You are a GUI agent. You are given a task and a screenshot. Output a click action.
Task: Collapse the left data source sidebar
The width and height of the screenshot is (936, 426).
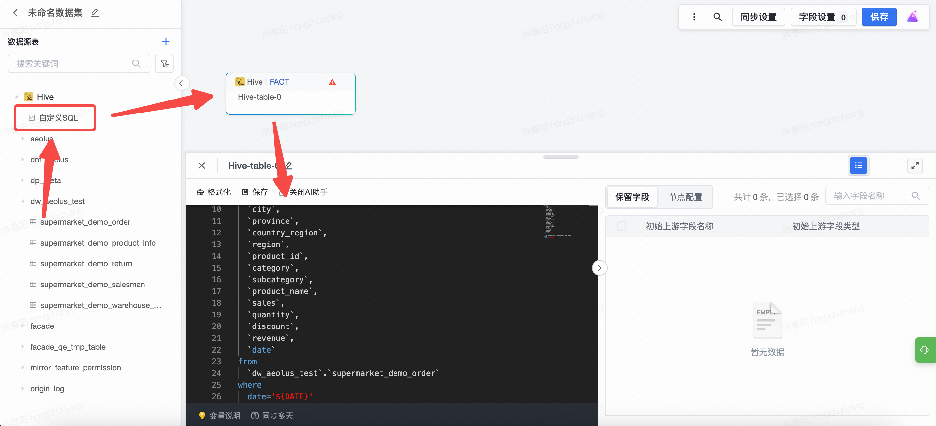pos(181,83)
